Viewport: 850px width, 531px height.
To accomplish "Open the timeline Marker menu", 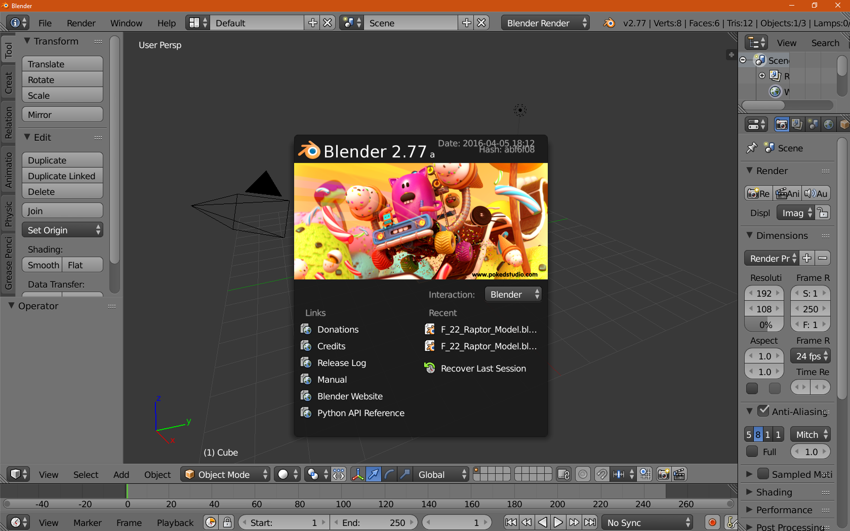I will (88, 522).
